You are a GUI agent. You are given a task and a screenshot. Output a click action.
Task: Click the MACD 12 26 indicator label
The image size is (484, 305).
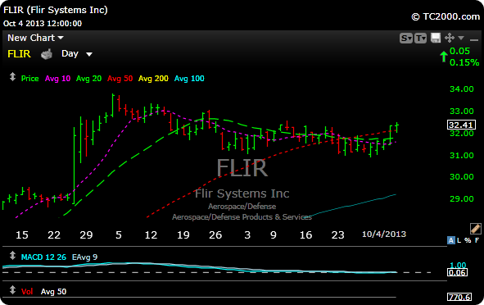[43, 257]
